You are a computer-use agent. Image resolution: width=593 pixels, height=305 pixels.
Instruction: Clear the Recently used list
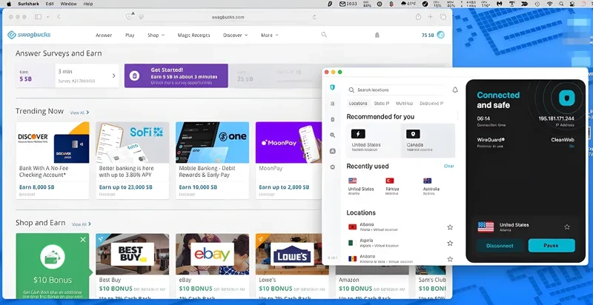449,166
